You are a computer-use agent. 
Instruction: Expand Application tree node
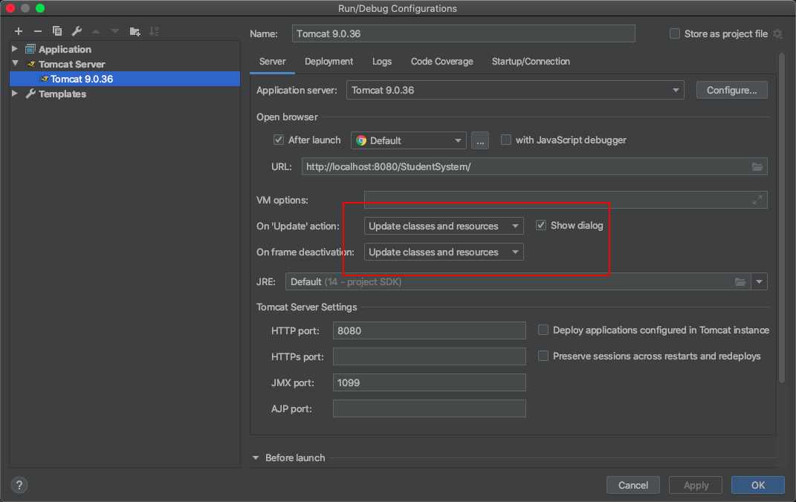tap(15, 49)
